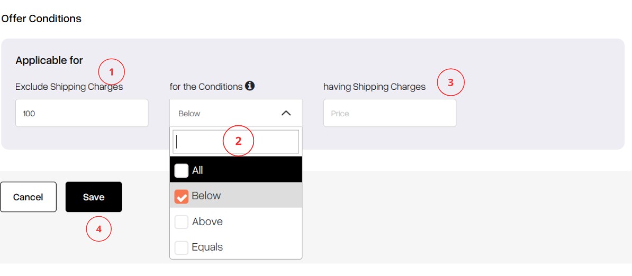Viewport: 632px width, 276px height.
Task: Click the black Save button
Action: [94, 197]
